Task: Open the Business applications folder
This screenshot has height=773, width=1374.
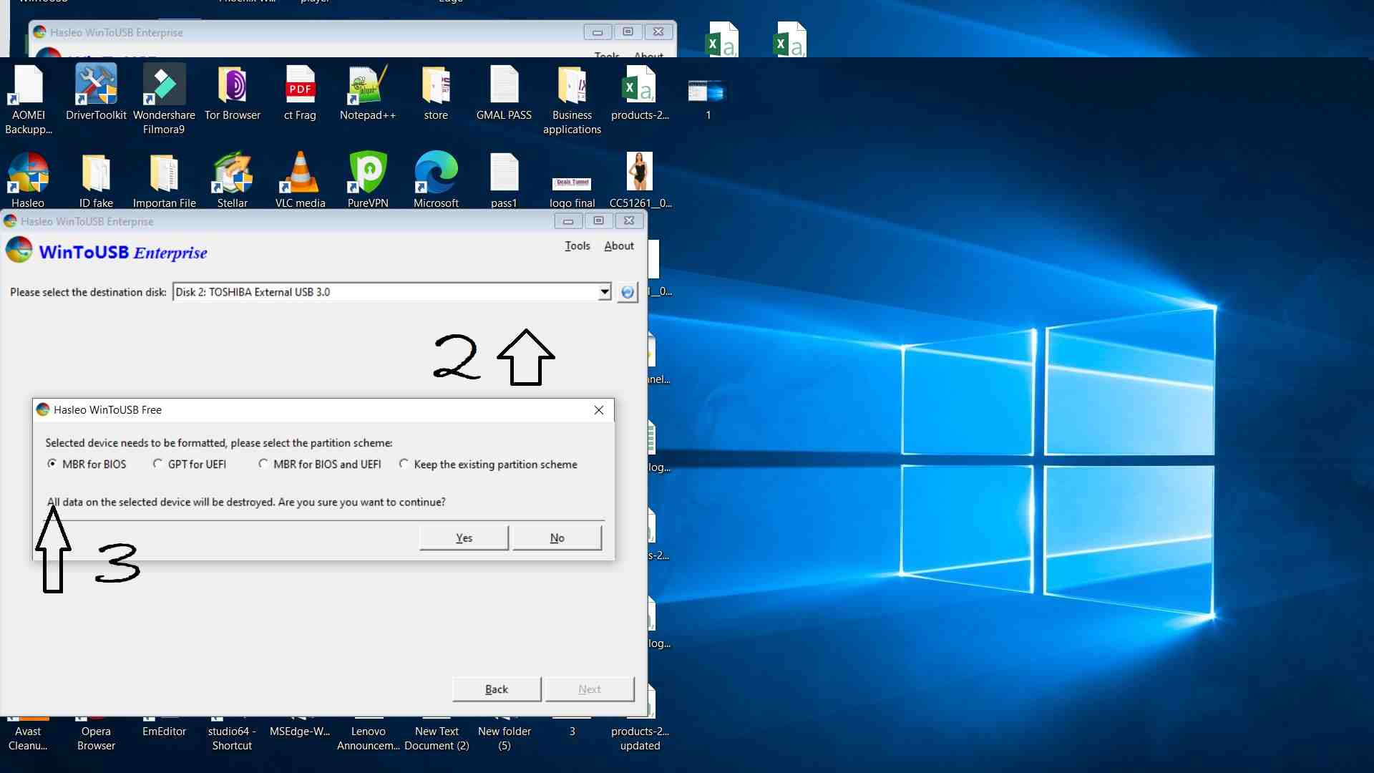Action: (x=572, y=99)
